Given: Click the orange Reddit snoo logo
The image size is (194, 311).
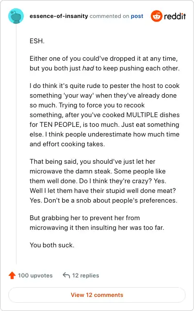Looking at the screenshot, I should 156,16.
